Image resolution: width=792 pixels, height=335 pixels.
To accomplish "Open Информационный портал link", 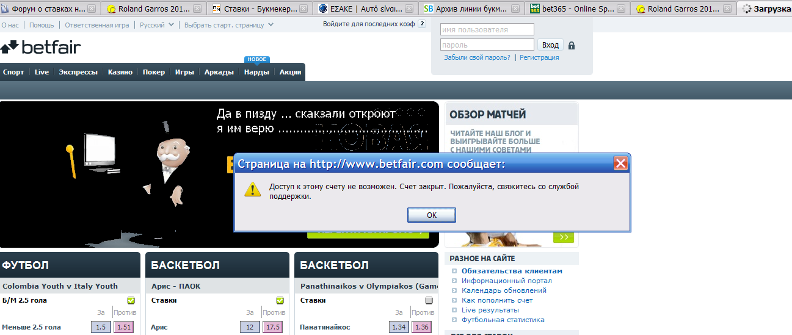I will (x=507, y=281).
